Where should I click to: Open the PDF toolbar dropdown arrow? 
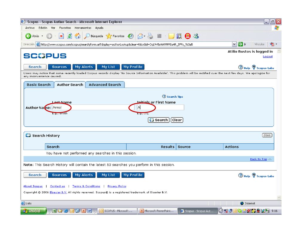276,44
